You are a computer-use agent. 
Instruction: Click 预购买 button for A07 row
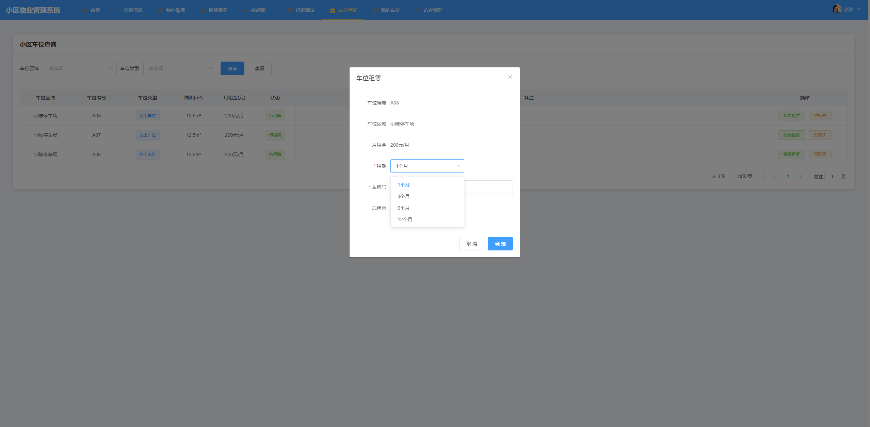click(x=820, y=135)
